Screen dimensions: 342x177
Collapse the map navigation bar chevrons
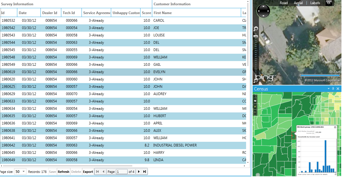pos(329,3)
